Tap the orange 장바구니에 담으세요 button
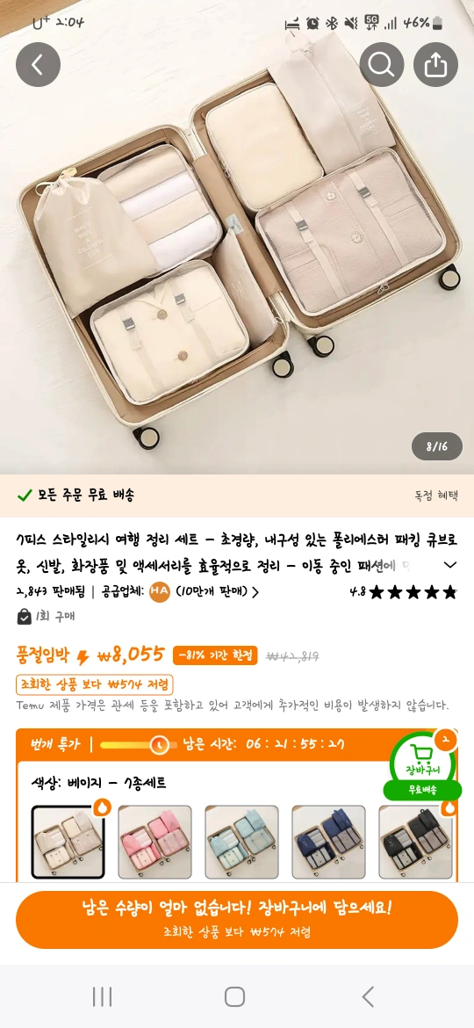 click(237, 919)
